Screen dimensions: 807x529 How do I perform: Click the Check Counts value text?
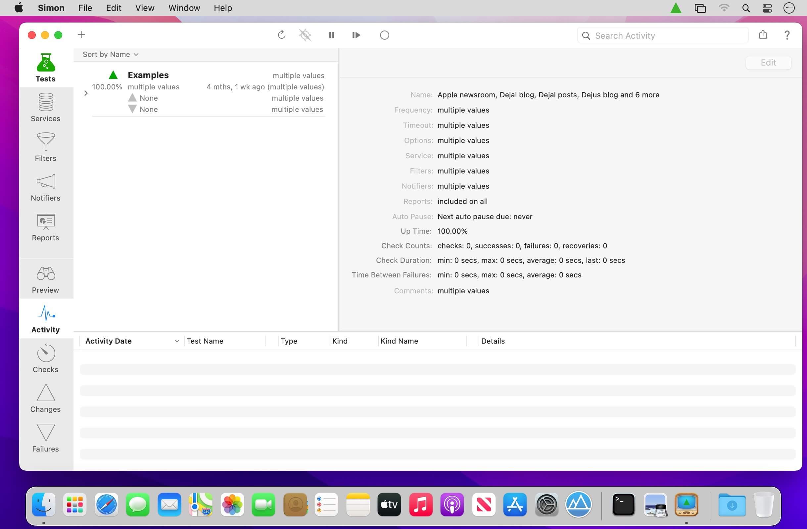pos(522,246)
